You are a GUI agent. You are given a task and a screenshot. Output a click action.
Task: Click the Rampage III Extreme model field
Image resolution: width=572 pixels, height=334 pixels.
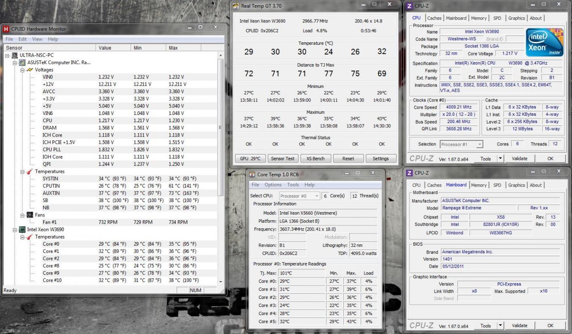pos(479,208)
